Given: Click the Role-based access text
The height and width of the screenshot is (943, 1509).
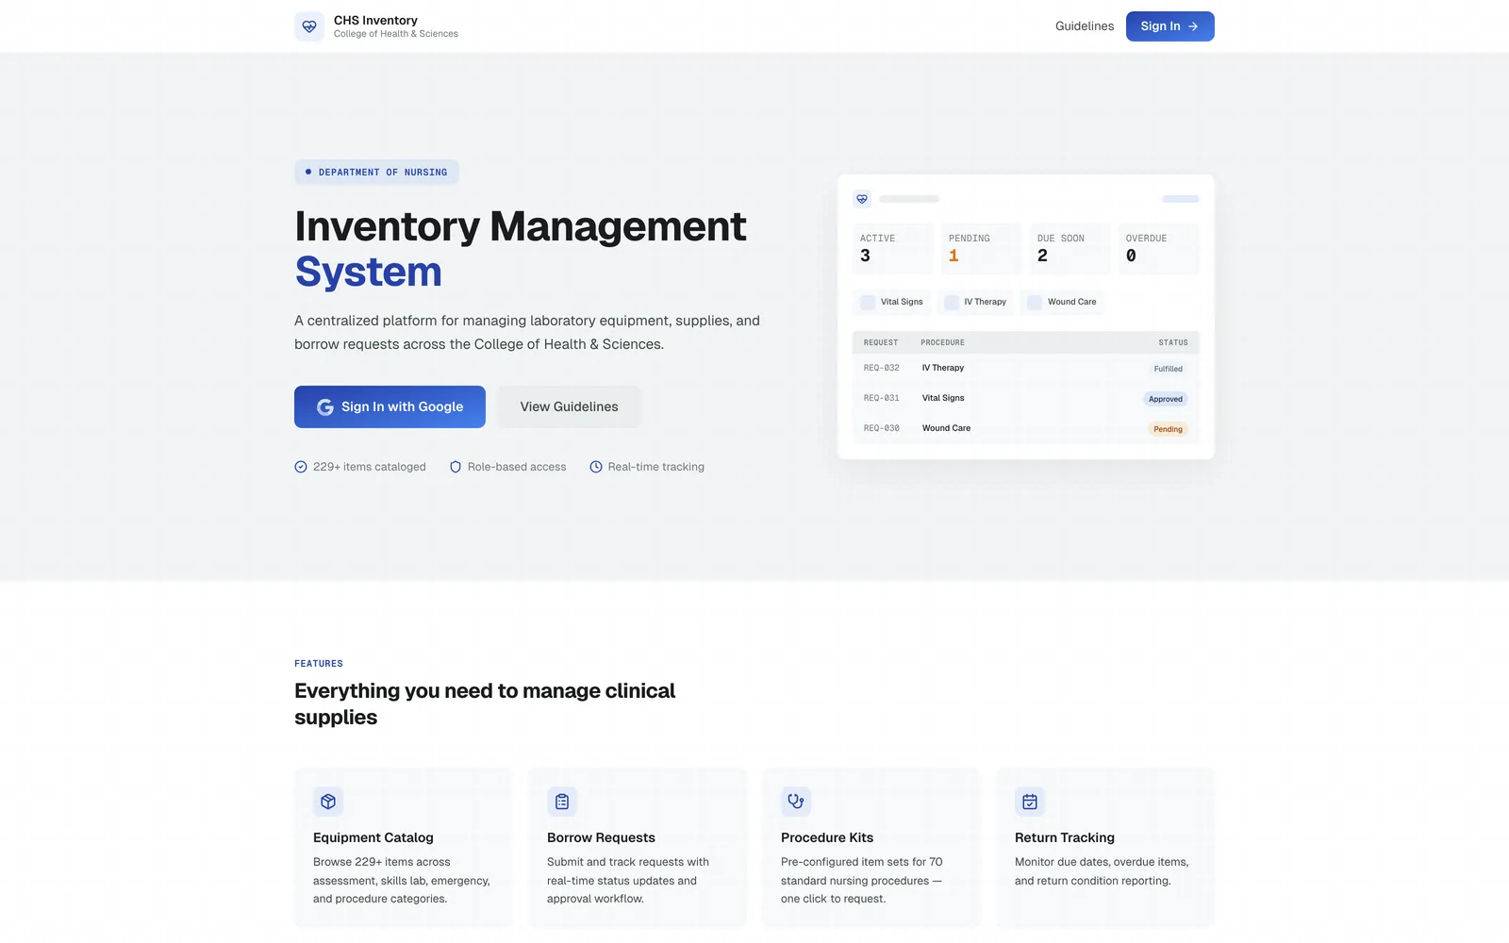Looking at the screenshot, I should coord(517,467).
